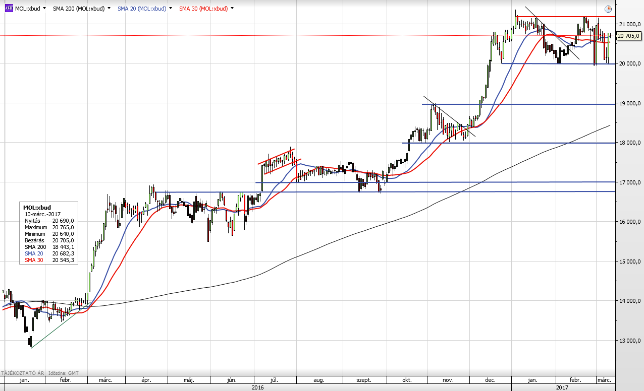The width and height of the screenshot is (644, 391).
Task: Click the SMA 200 value 18 443,1
Action: pos(63,247)
